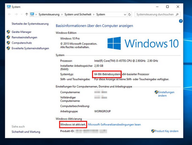Open Remoteeinstellungen link

tap(25, 37)
